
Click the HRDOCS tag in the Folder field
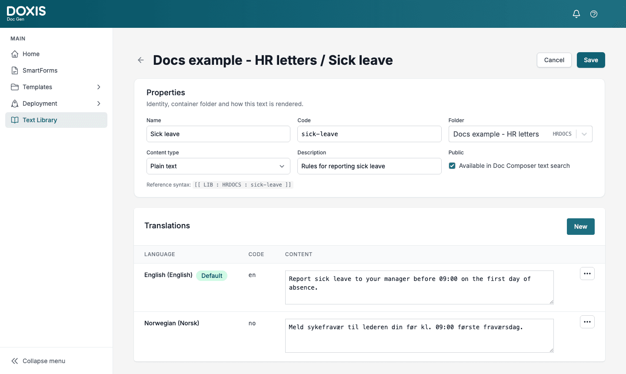pos(562,134)
